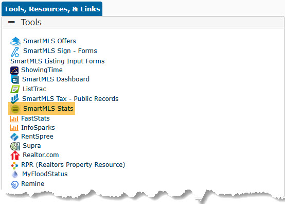Click the SmartMLS Sign pen icon
The image size is (285, 204).
(x=15, y=52)
